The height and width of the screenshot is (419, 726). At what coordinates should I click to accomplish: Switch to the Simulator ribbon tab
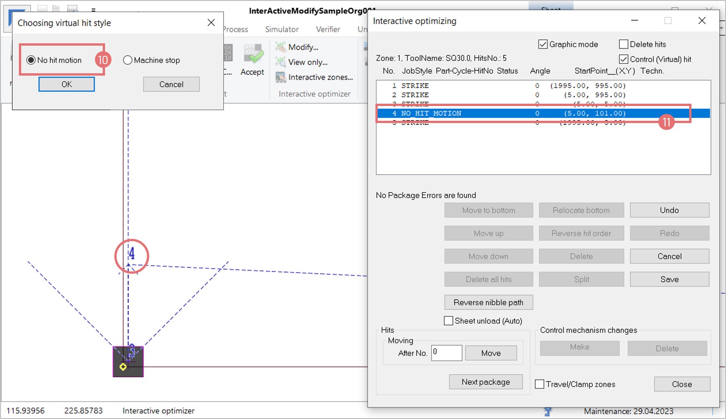pos(282,30)
